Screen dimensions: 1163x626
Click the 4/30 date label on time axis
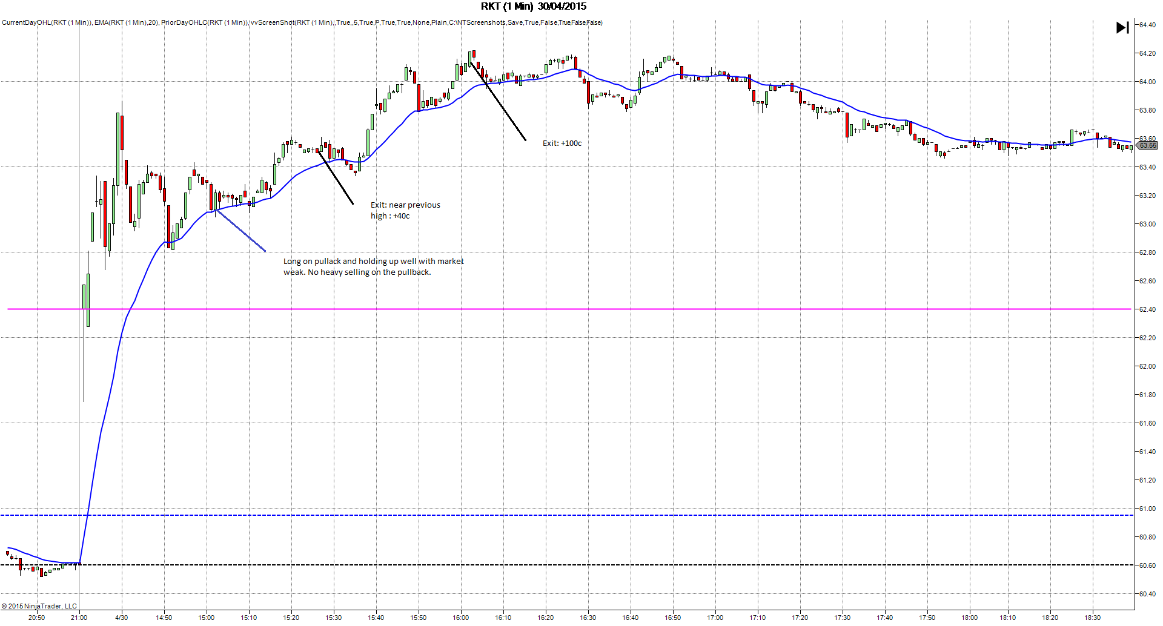click(122, 618)
